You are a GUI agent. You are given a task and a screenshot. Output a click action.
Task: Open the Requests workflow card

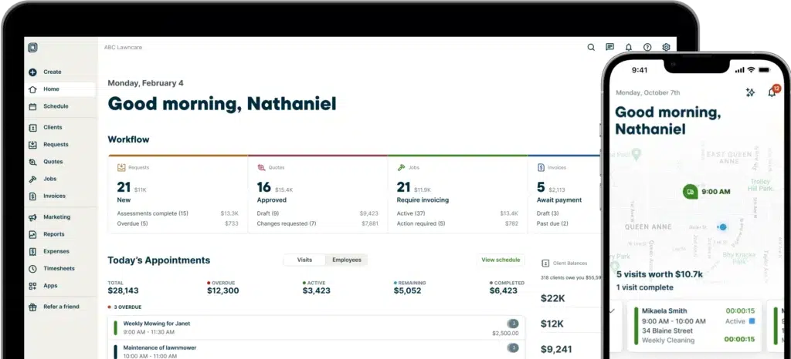(x=178, y=193)
